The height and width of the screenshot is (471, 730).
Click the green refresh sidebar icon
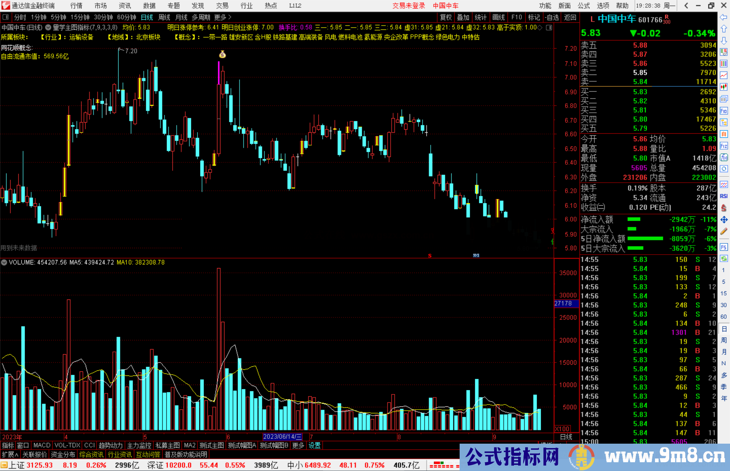pyautogui.click(x=724, y=259)
